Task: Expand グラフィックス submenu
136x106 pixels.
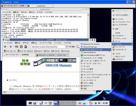Action: 122,38
